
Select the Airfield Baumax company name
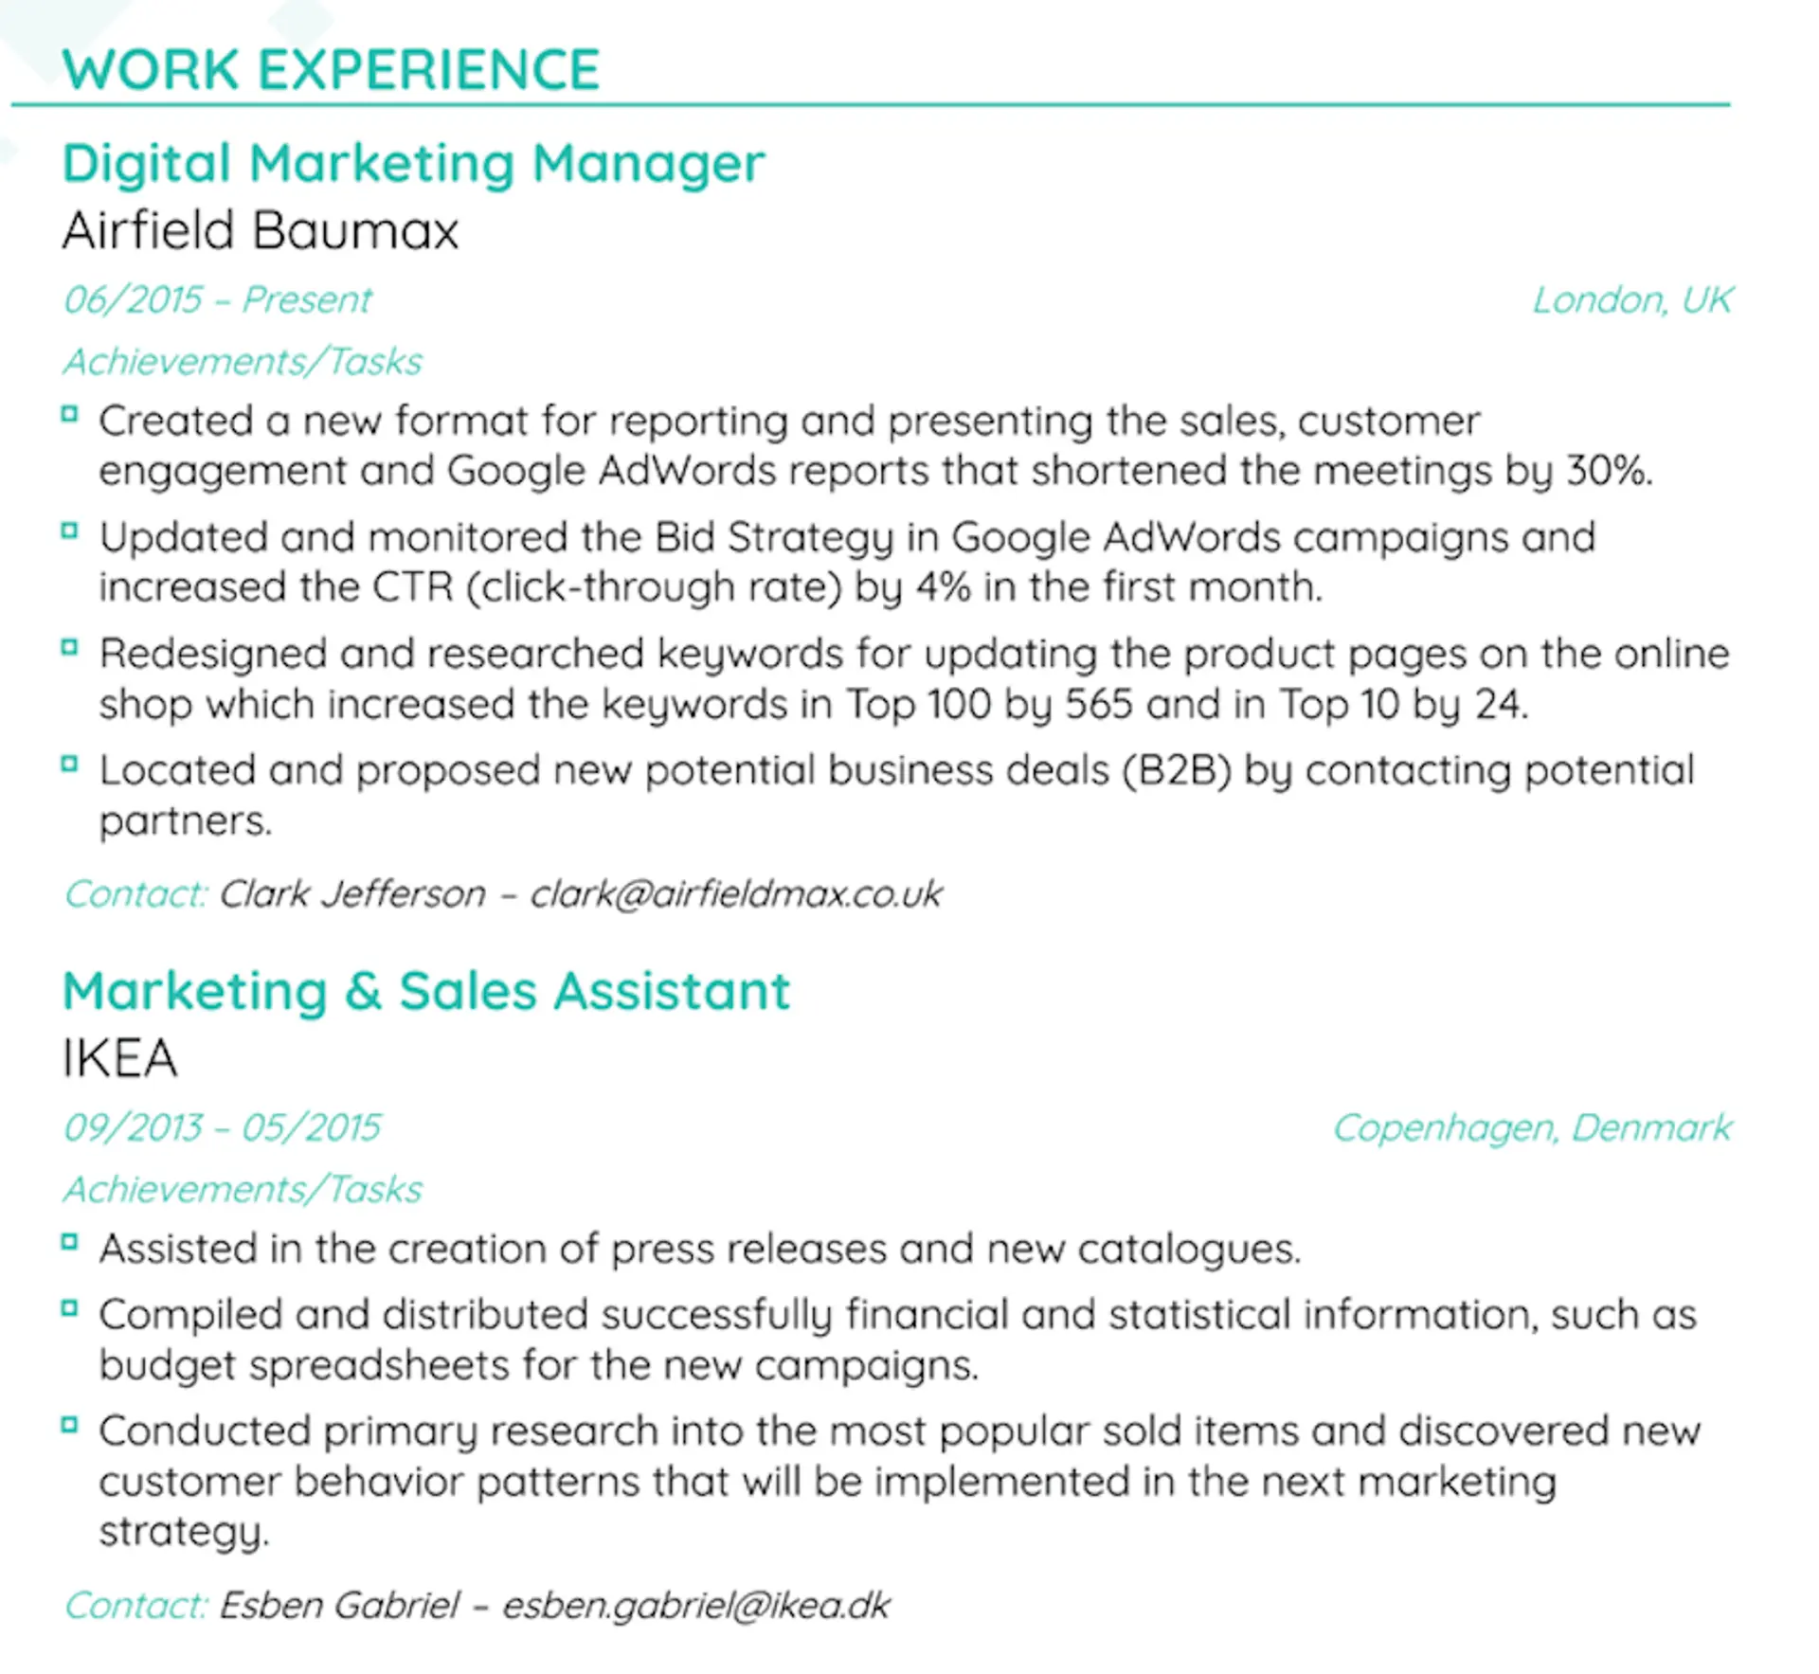coord(261,230)
